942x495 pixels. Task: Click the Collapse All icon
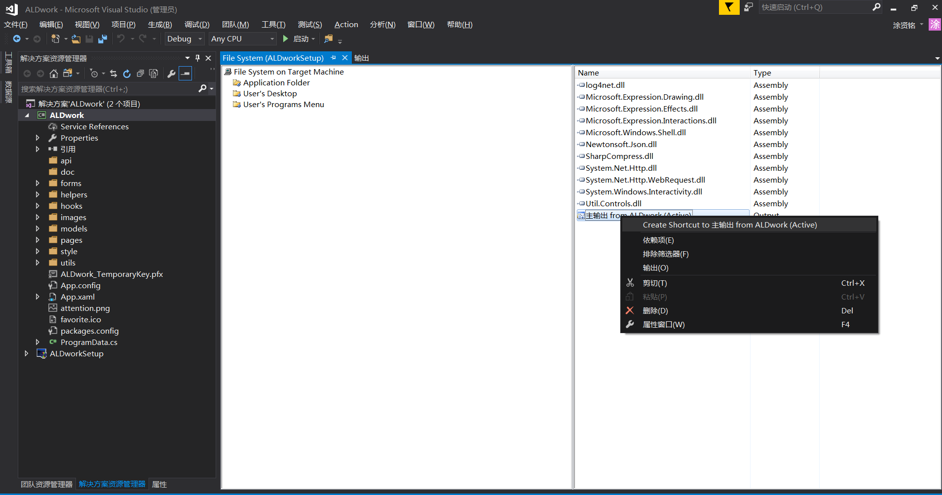(x=140, y=74)
